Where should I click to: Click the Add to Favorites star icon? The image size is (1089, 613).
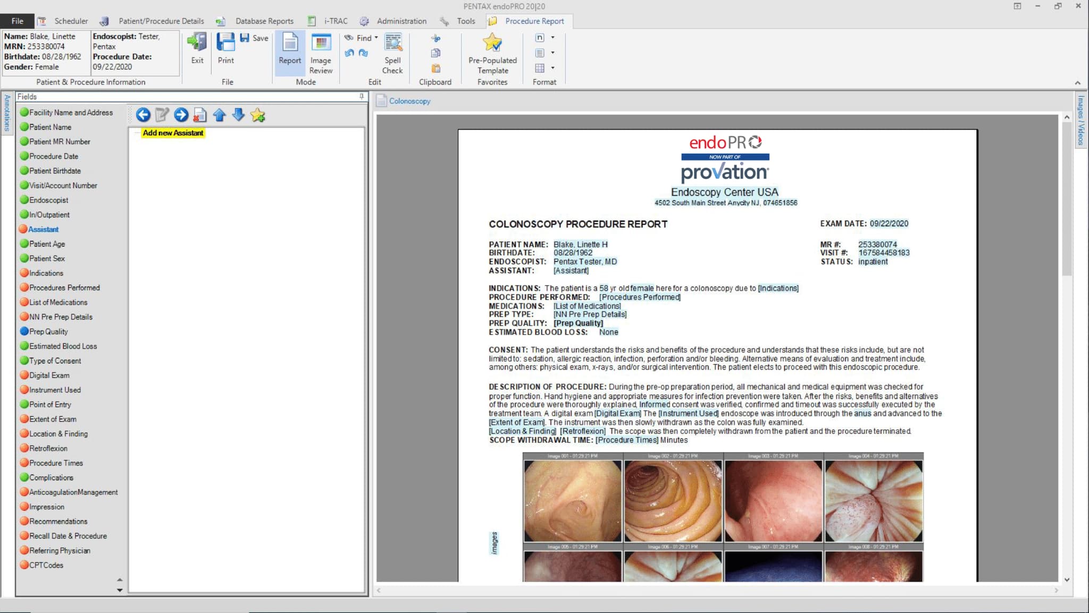257,114
